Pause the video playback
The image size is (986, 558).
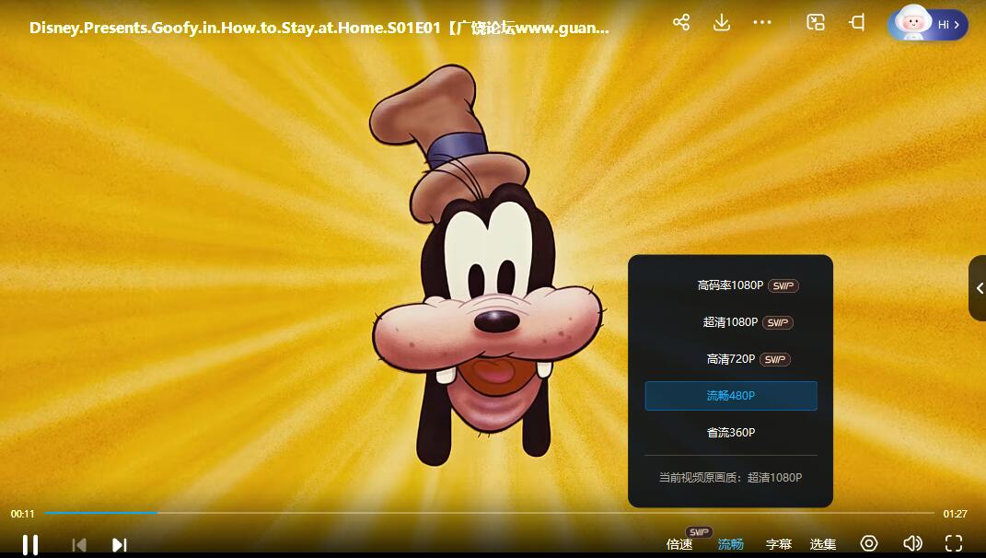[30, 544]
